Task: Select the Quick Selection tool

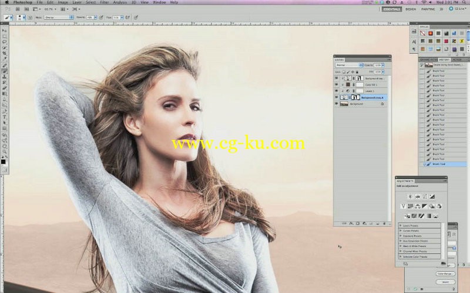Action: tap(4, 47)
